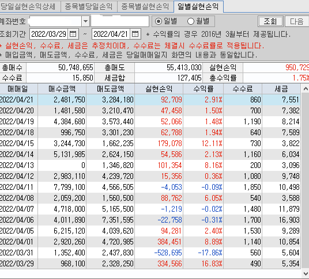Click the return rate -17.86%
309x279 pixels.
point(210,253)
